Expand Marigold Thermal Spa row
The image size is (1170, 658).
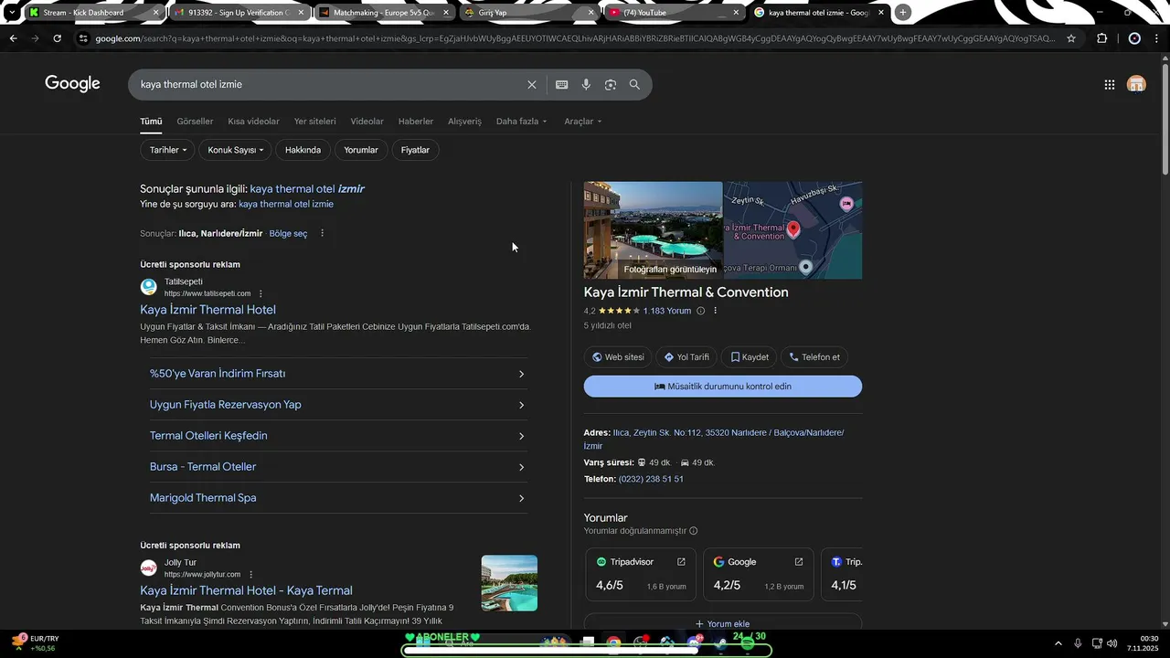point(338,498)
